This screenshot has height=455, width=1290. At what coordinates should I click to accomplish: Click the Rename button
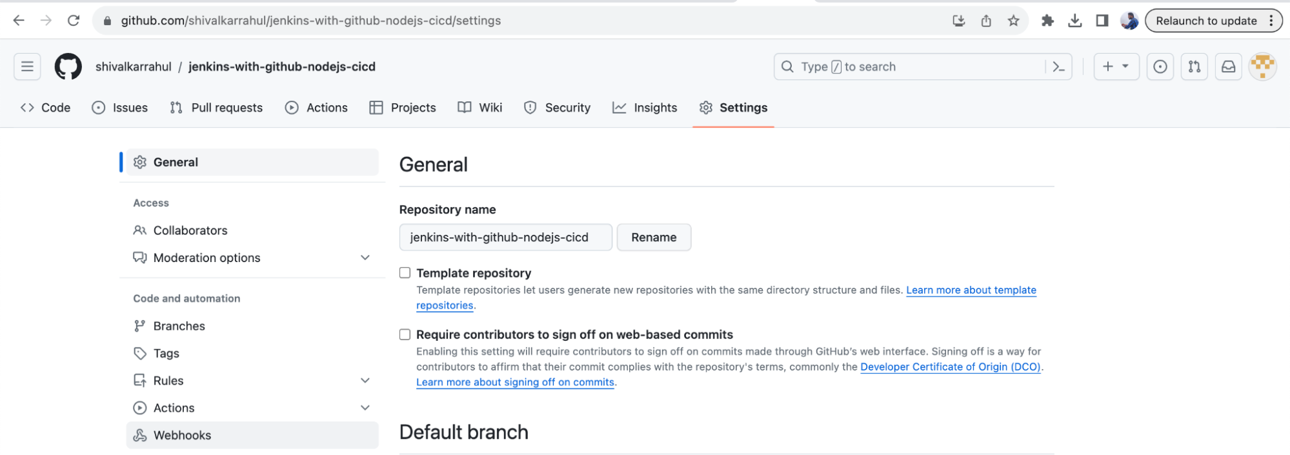(x=654, y=237)
